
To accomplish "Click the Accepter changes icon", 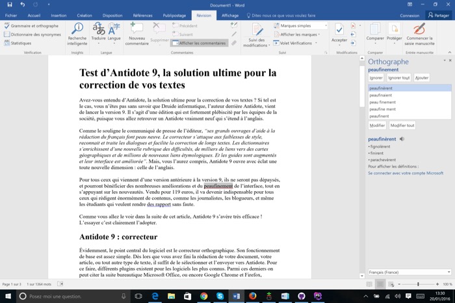I will (x=339, y=31).
